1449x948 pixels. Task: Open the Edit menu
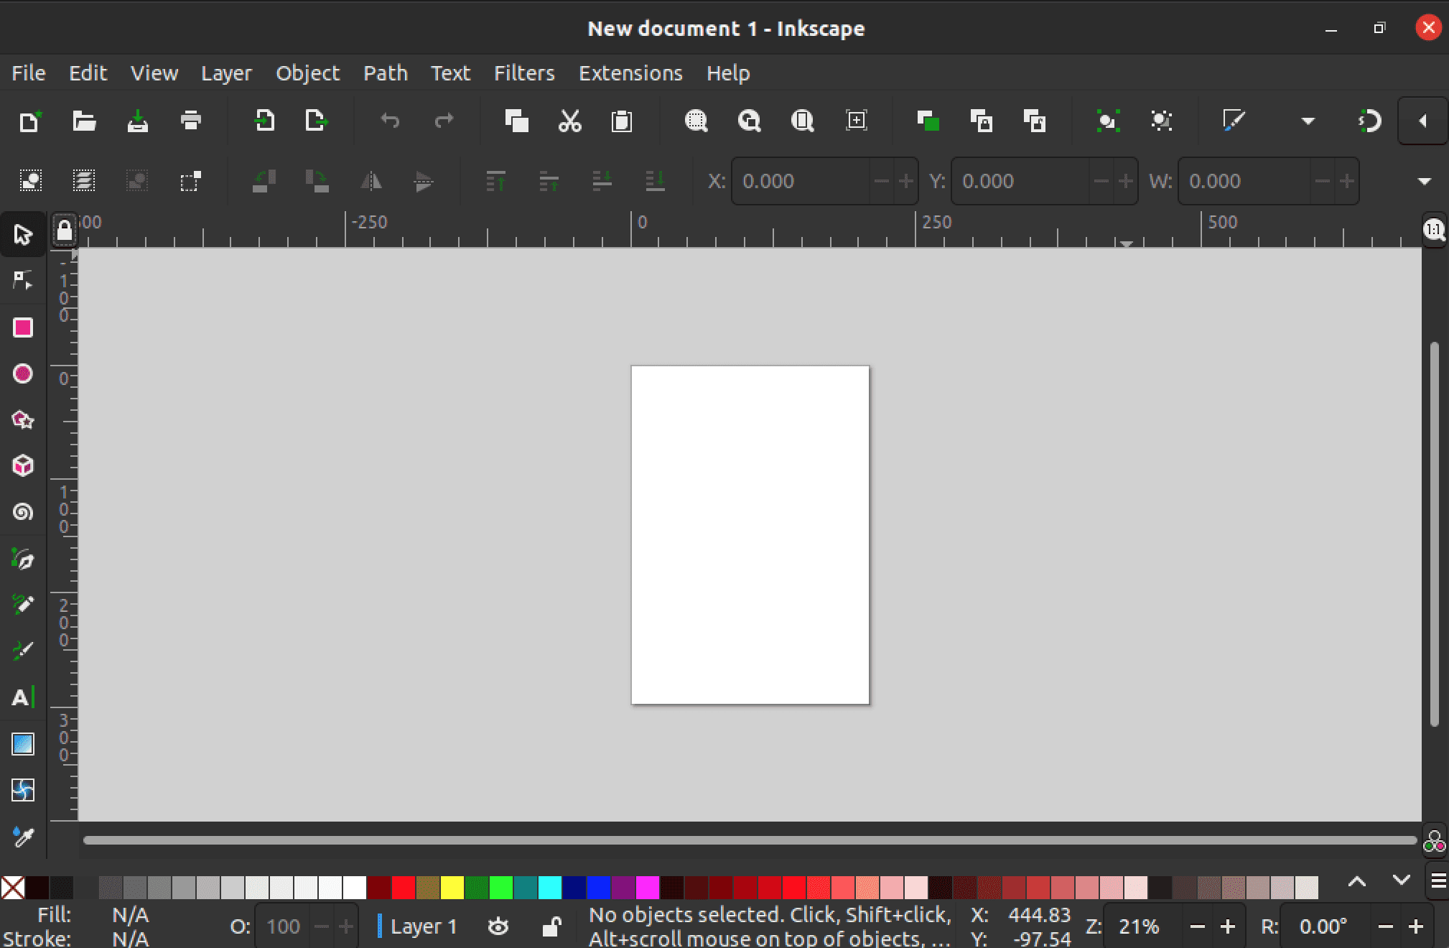click(88, 73)
